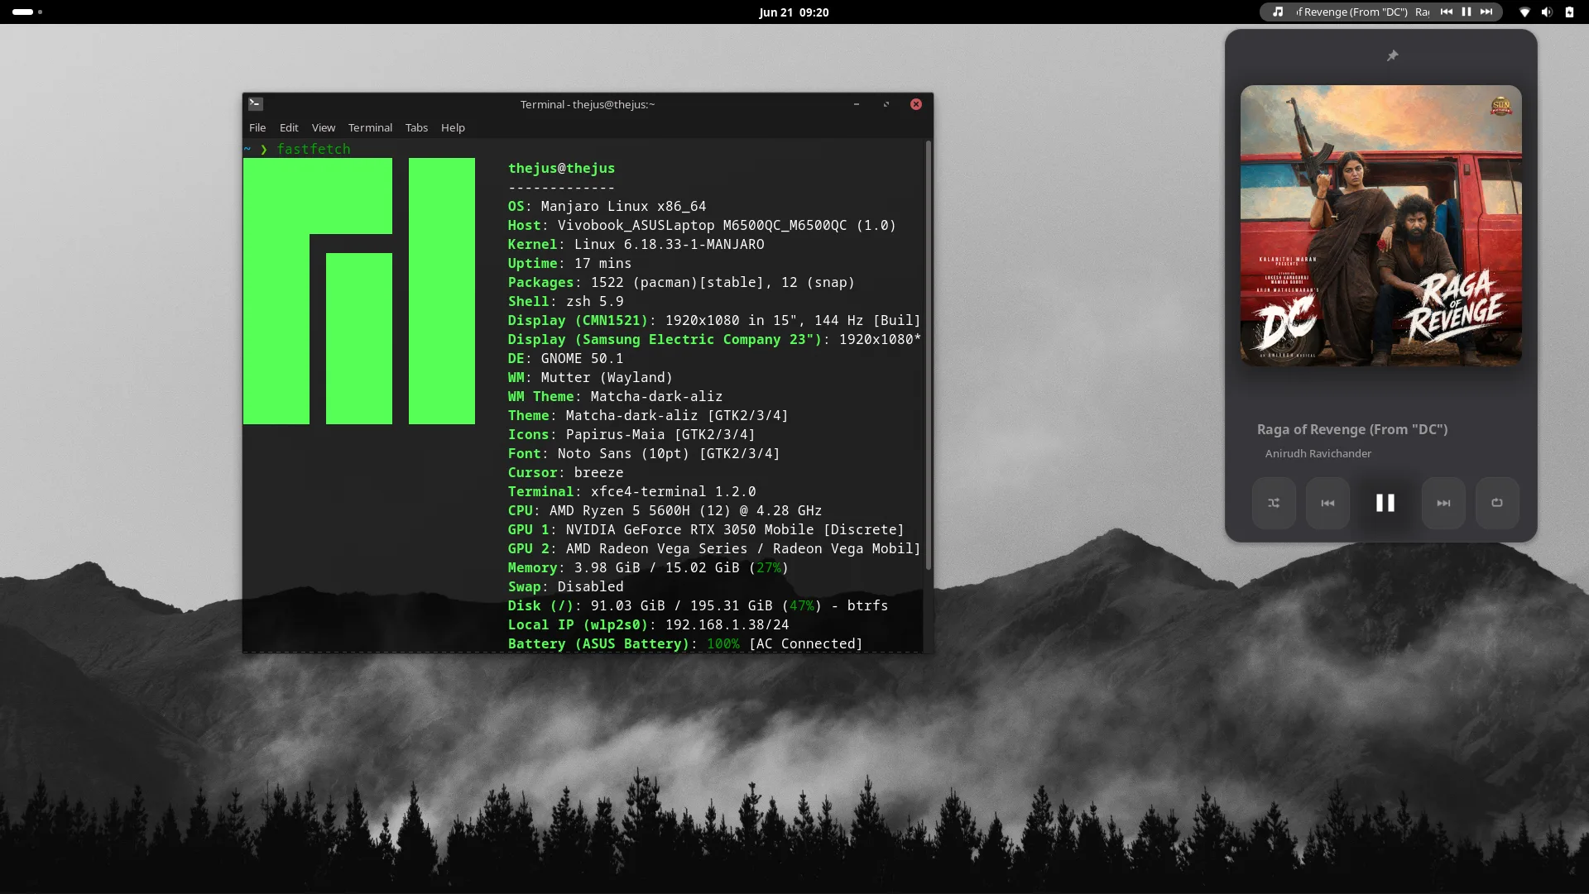
Task: Click the Display (CMN1521) line
Action: [714, 320]
